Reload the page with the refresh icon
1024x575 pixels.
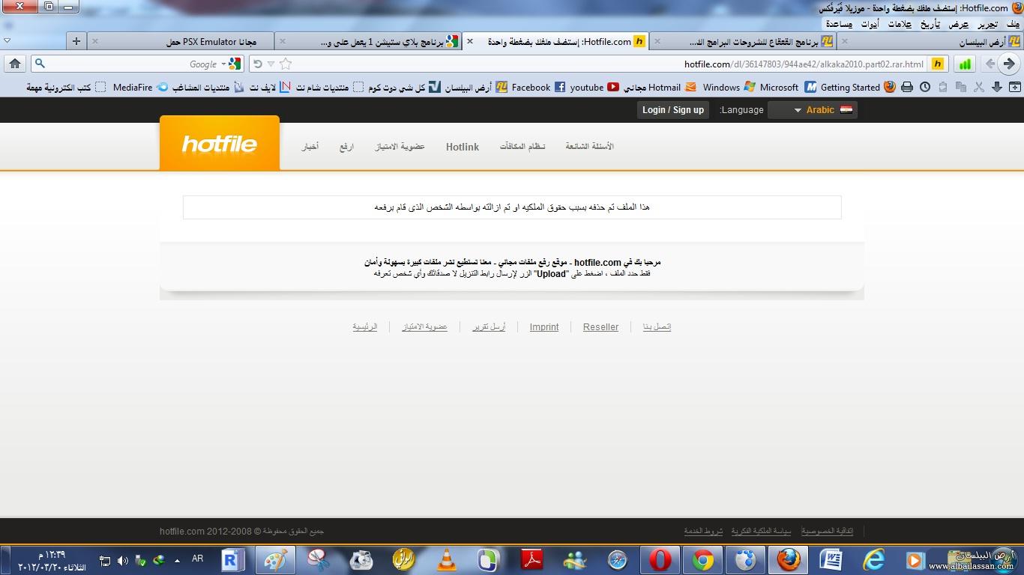pos(258,64)
